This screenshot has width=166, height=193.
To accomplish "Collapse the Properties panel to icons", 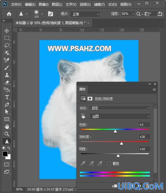I will pos(150,84).
